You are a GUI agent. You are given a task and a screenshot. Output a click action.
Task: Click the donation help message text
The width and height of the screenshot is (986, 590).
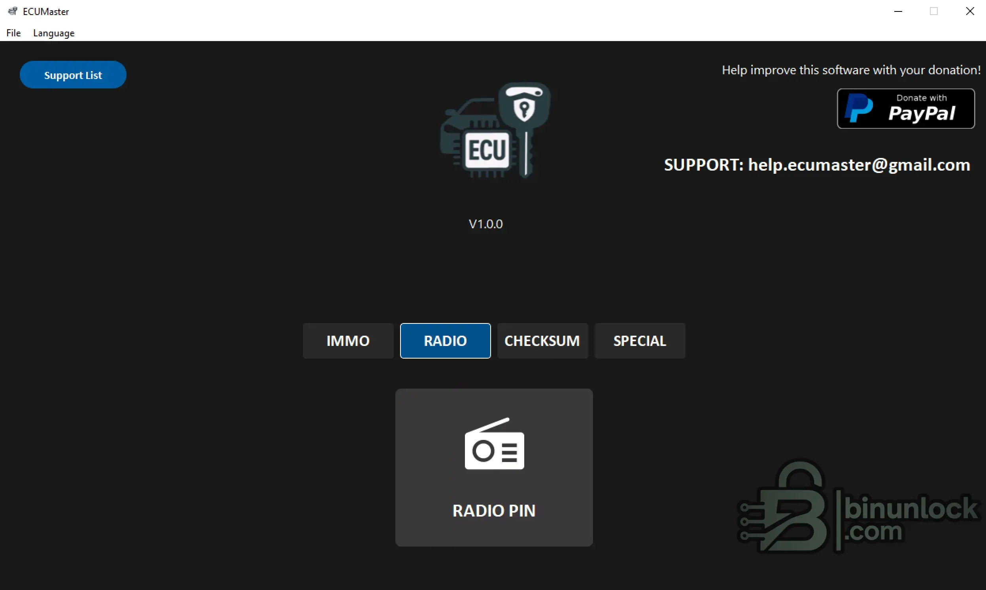pyautogui.click(x=851, y=70)
